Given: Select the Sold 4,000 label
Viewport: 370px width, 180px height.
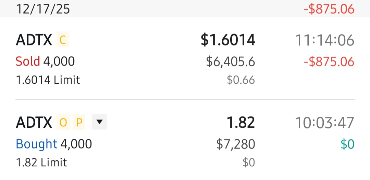Looking at the screenshot, I should 45,62.
